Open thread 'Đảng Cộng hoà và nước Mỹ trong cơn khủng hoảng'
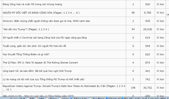This screenshot has width=169, height=99. click(32, 4)
